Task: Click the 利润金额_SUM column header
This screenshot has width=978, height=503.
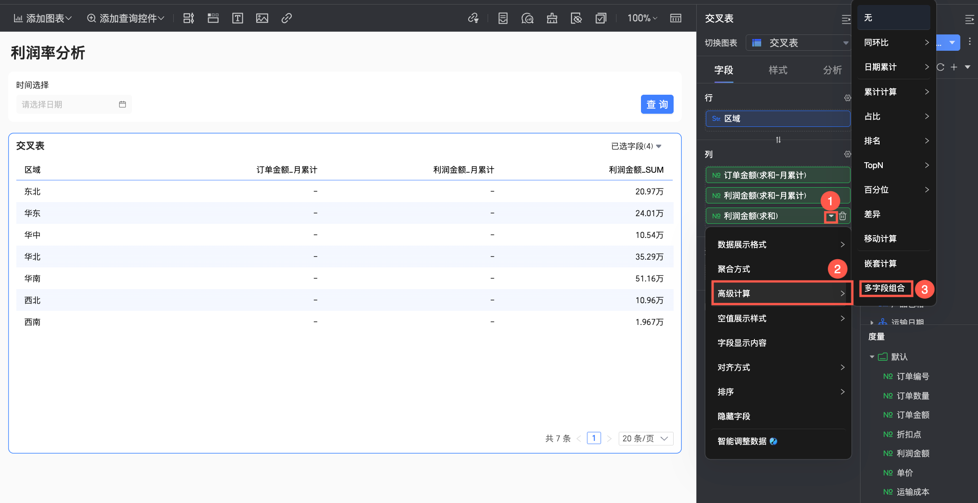Action: pos(636,169)
